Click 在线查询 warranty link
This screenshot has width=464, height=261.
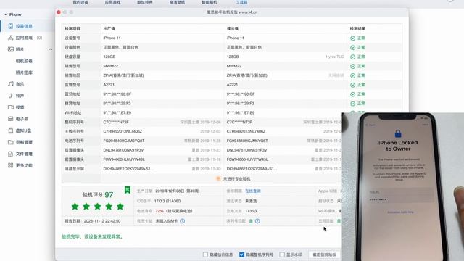253,191
